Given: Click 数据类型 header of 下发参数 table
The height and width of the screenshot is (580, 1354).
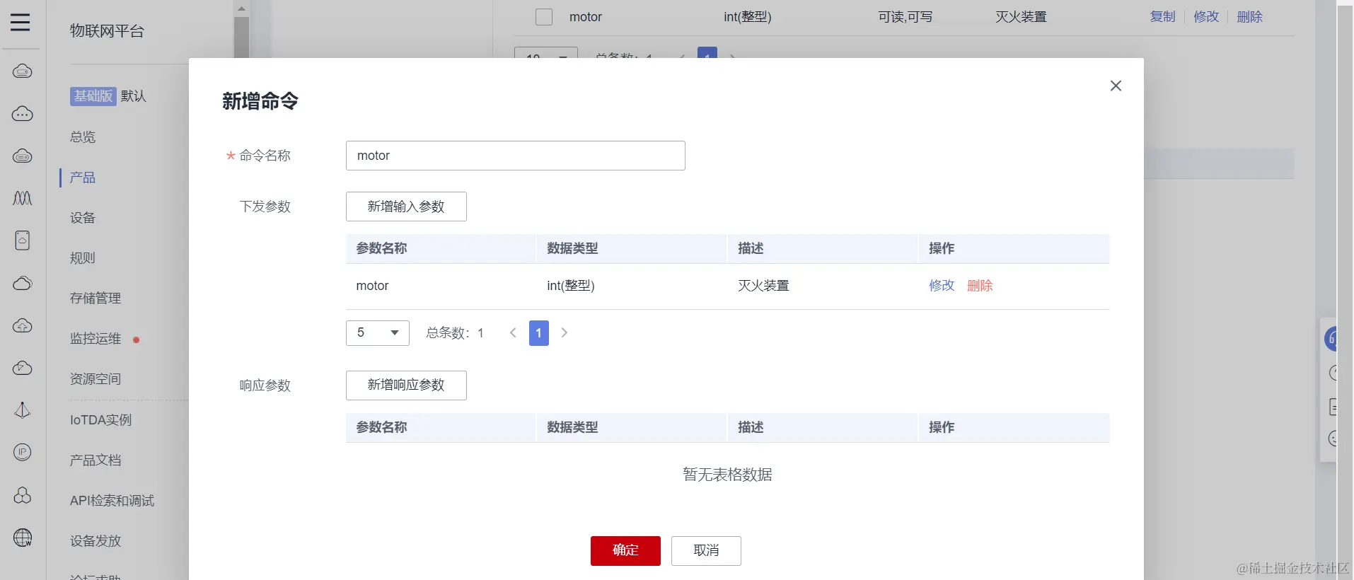Looking at the screenshot, I should (572, 248).
